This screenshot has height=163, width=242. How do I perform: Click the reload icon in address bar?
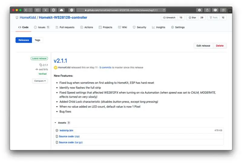pyautogui.click(x=164, y=10)
